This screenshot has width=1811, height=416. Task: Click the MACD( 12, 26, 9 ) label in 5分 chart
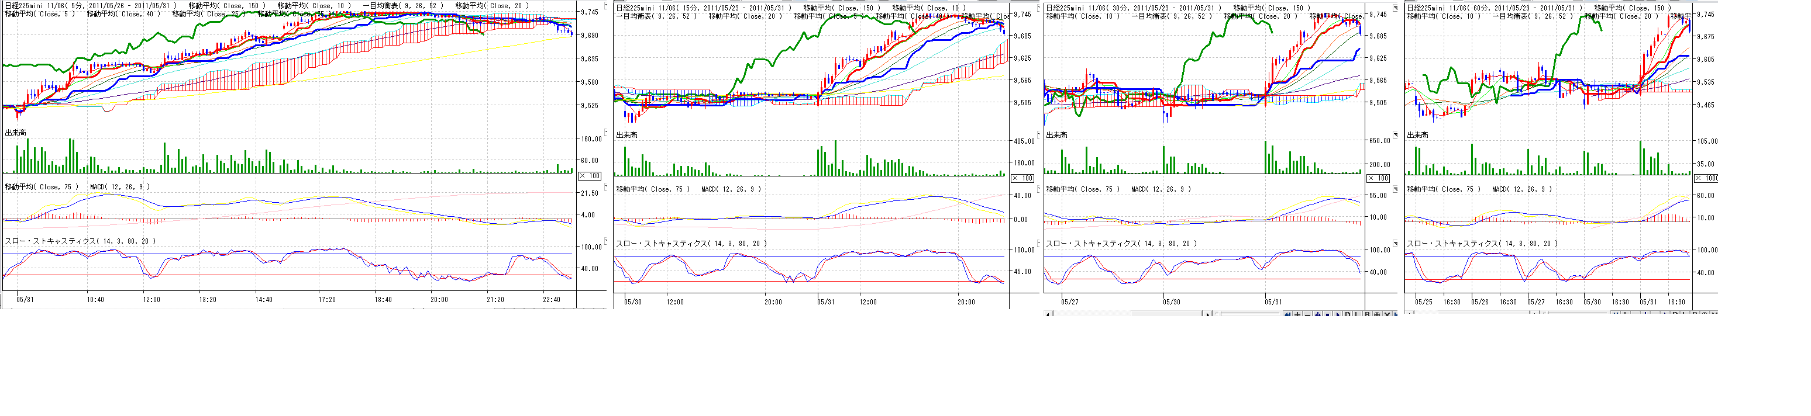pos(119,187)
